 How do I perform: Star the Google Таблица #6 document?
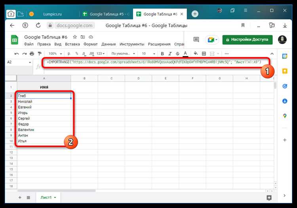point(75,37)
